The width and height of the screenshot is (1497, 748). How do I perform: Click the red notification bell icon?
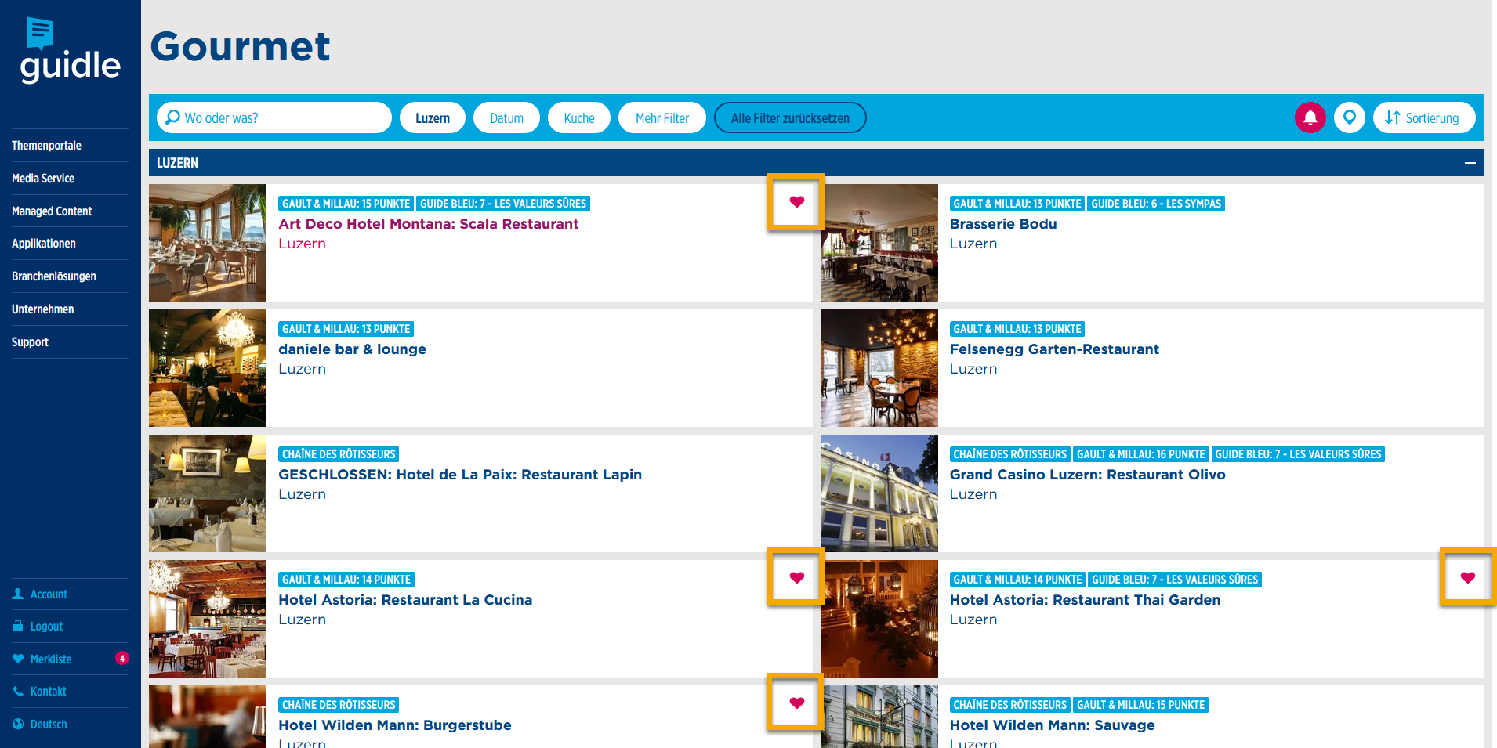(x=1310, y=117)
